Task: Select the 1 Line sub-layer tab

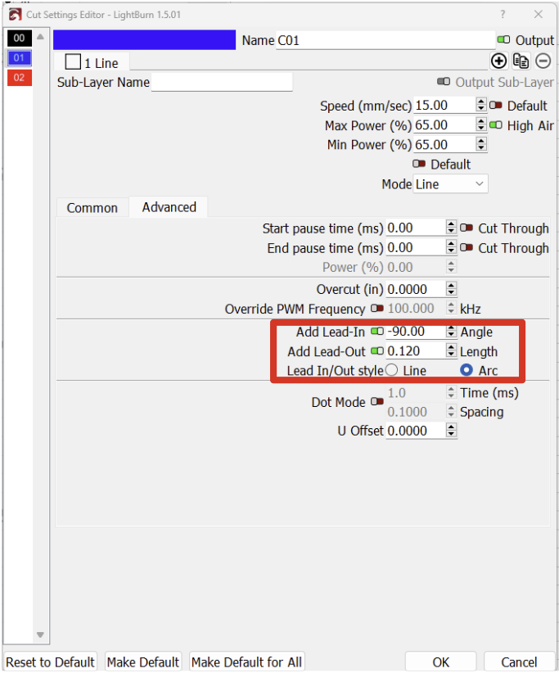Action: click(x=92, y=62)
